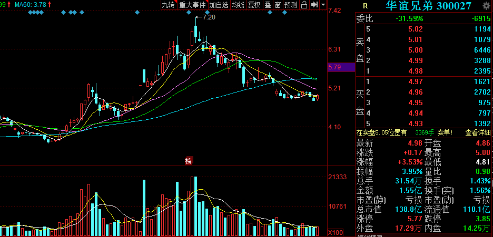Select sell level 5 price 5.02
Screen dimensions: 493x237
[416, 29]
